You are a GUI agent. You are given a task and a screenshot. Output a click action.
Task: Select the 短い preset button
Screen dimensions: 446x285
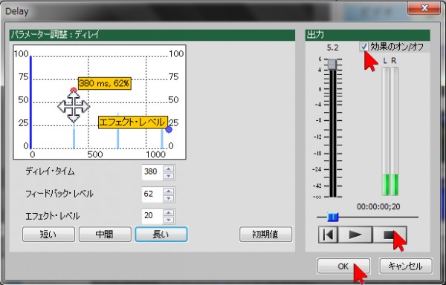click(48, 235)
